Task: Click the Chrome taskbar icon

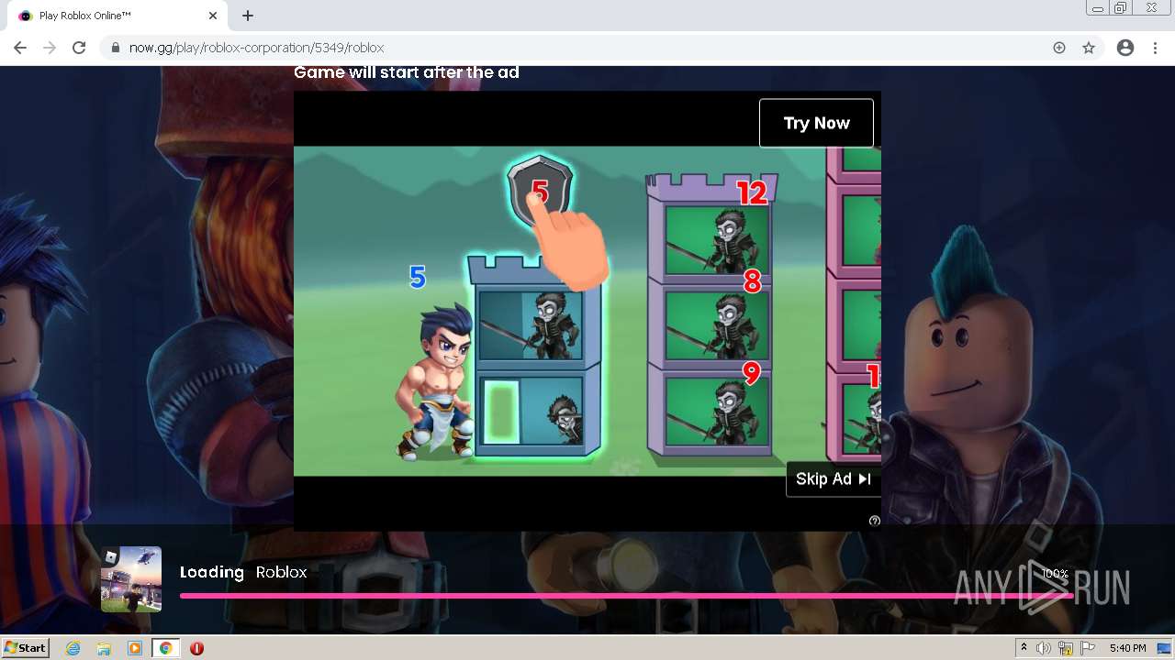Action: (x=166, y=648)
